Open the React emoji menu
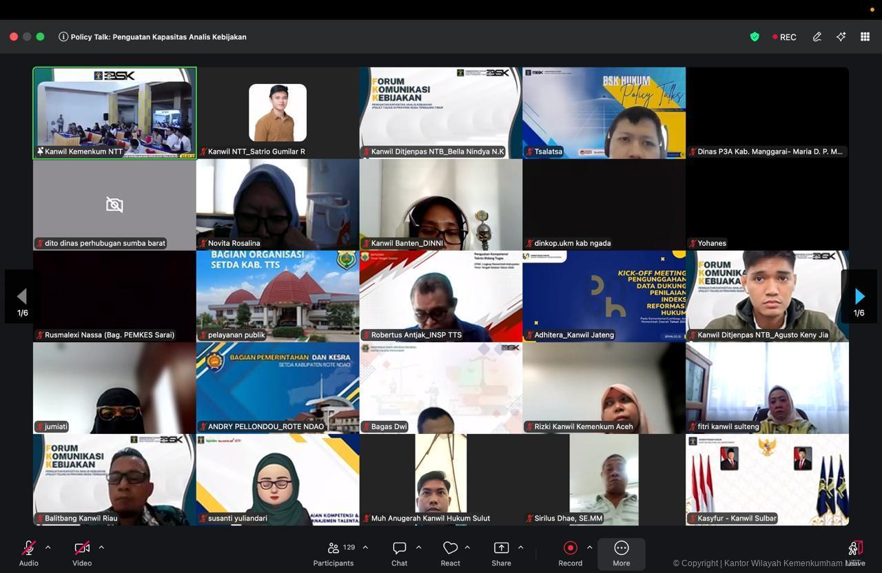Image resolution: width=882 pixels, height=573 pixels. [450, 553]
